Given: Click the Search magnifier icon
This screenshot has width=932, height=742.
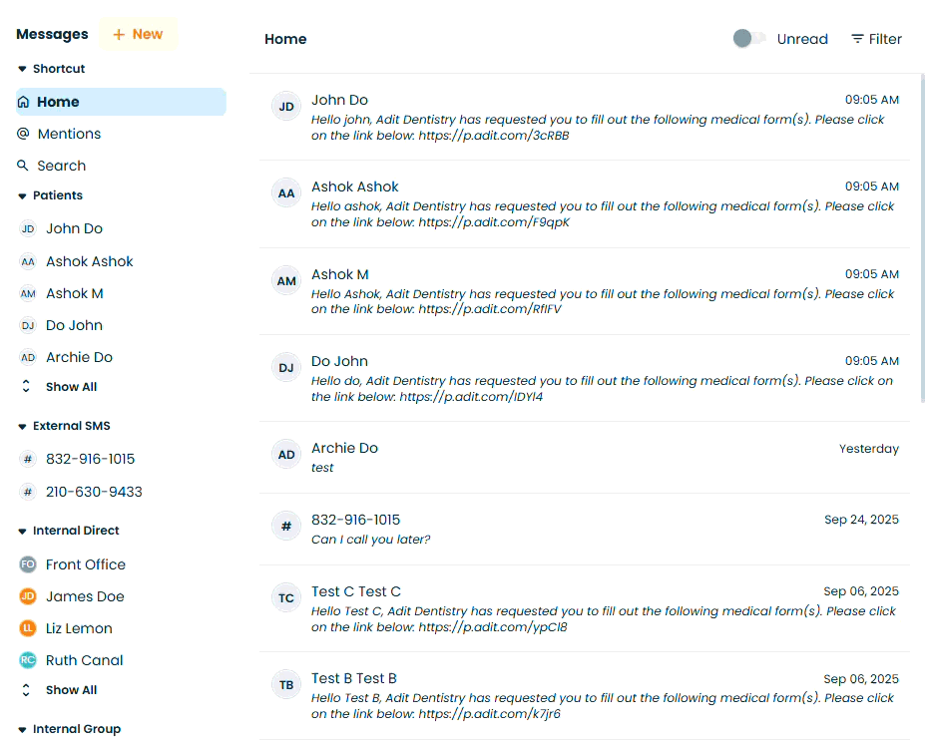Looking at the screenshot, I should (23, 166).
